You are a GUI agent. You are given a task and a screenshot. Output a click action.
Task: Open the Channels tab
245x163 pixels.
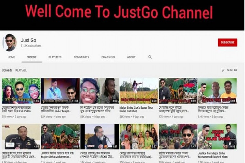point(108,57)
